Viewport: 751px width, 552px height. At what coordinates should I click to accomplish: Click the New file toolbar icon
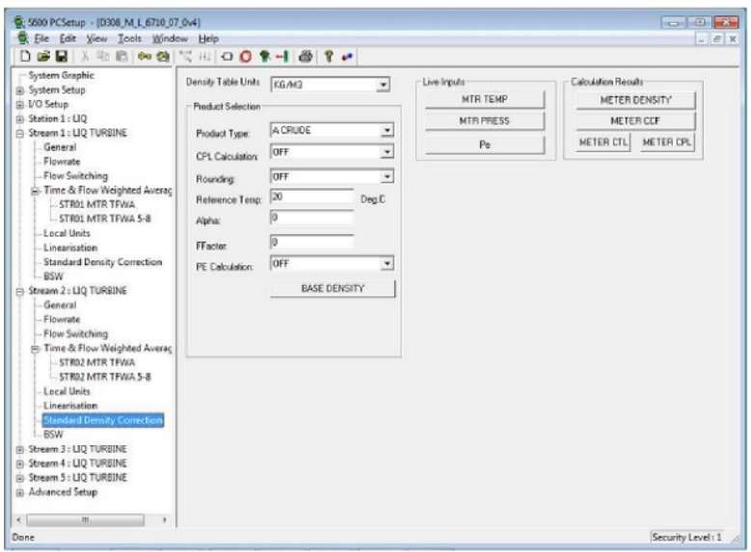point(25,57)
